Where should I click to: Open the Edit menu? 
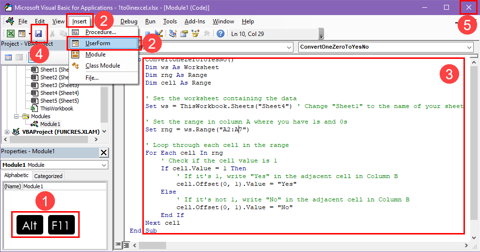(40, 21)
